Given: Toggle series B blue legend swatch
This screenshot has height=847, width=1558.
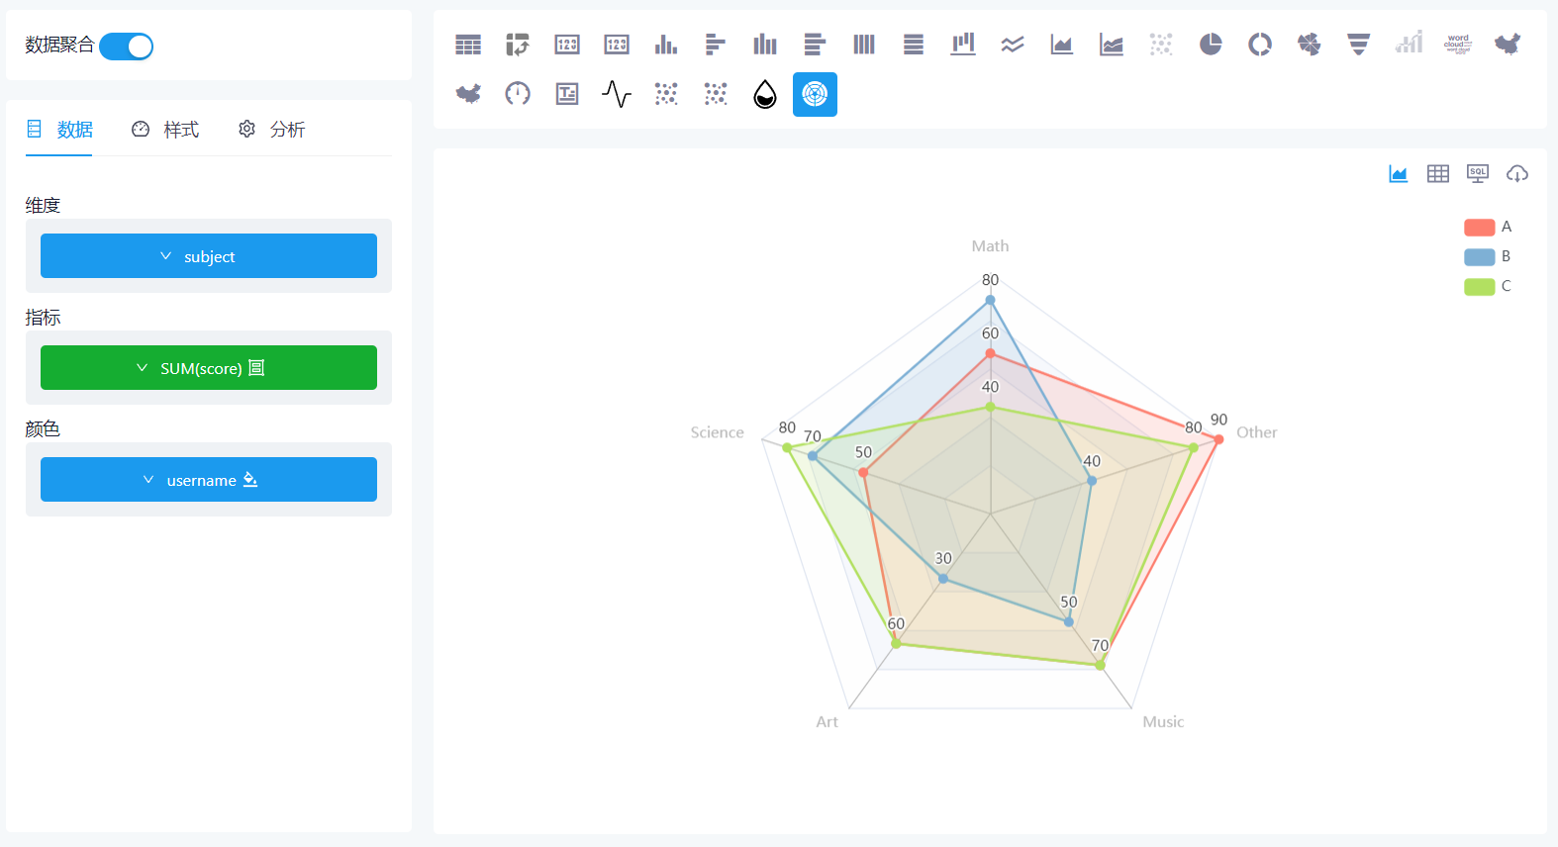Looking at the screenshot, I should 1479,257.
